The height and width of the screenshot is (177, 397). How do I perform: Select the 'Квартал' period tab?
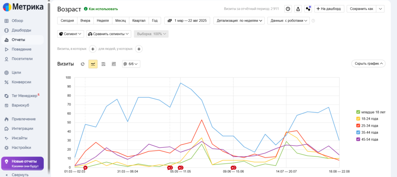point(139,21)
